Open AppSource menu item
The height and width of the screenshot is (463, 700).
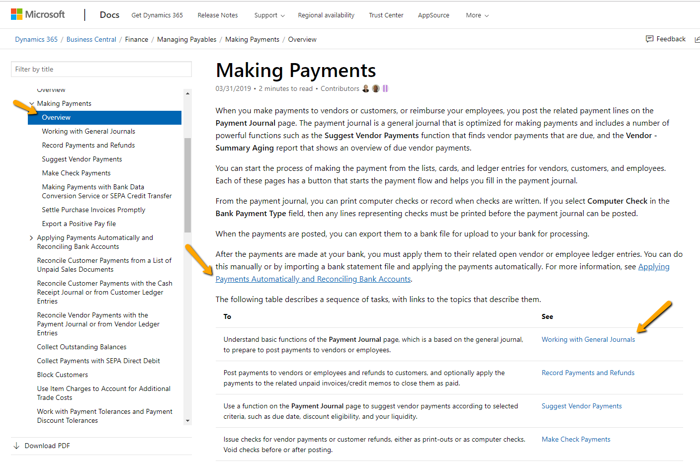(434, 15)
